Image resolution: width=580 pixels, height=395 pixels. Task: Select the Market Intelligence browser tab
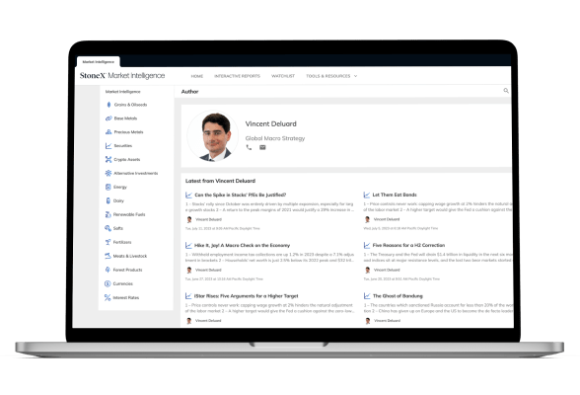[x=99, y=62]
